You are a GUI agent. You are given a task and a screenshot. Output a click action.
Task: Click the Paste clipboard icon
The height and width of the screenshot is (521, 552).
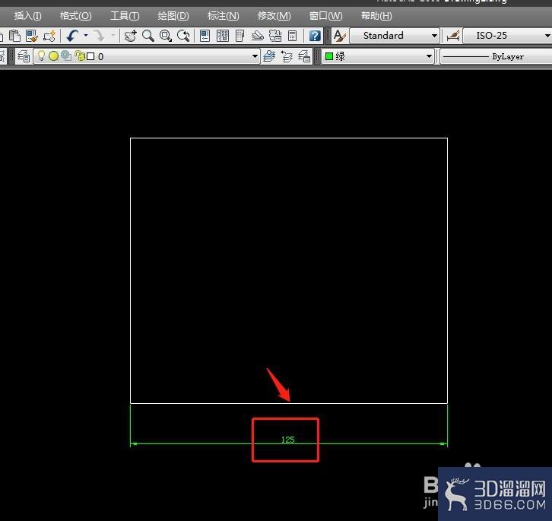click(14, 36)
